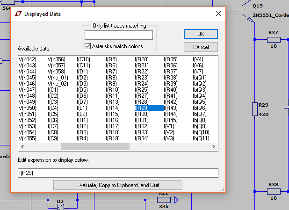Select trace V(n056)

coord(57,59)
